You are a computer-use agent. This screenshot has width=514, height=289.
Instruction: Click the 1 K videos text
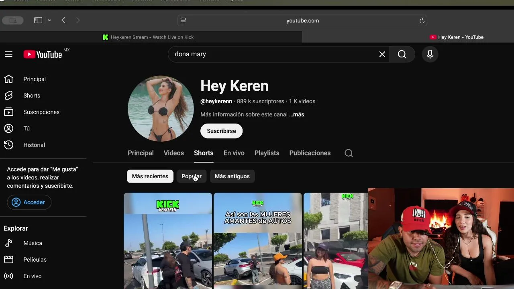coord(302,101)
